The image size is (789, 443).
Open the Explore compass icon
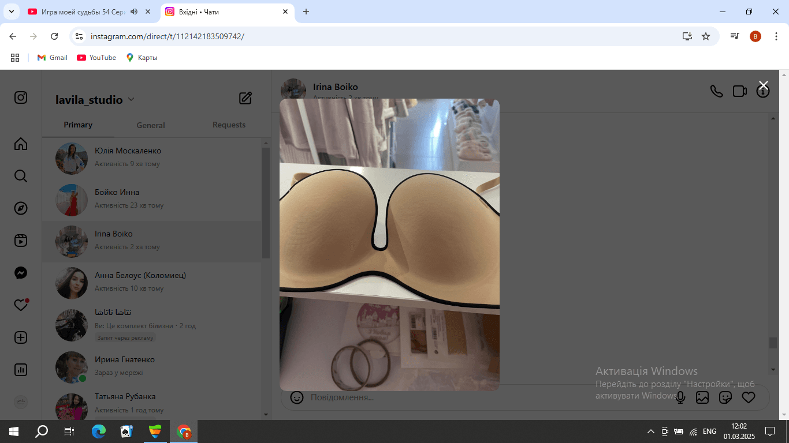click(21, 208)
